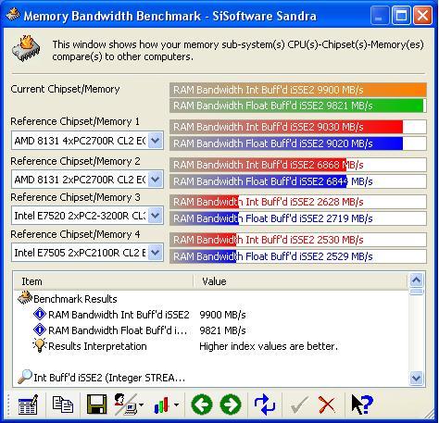This screenshot has height=423, width=439.
Task: Click the blue Float 9020 MB/s reference bar
Action: coord(298,143)
